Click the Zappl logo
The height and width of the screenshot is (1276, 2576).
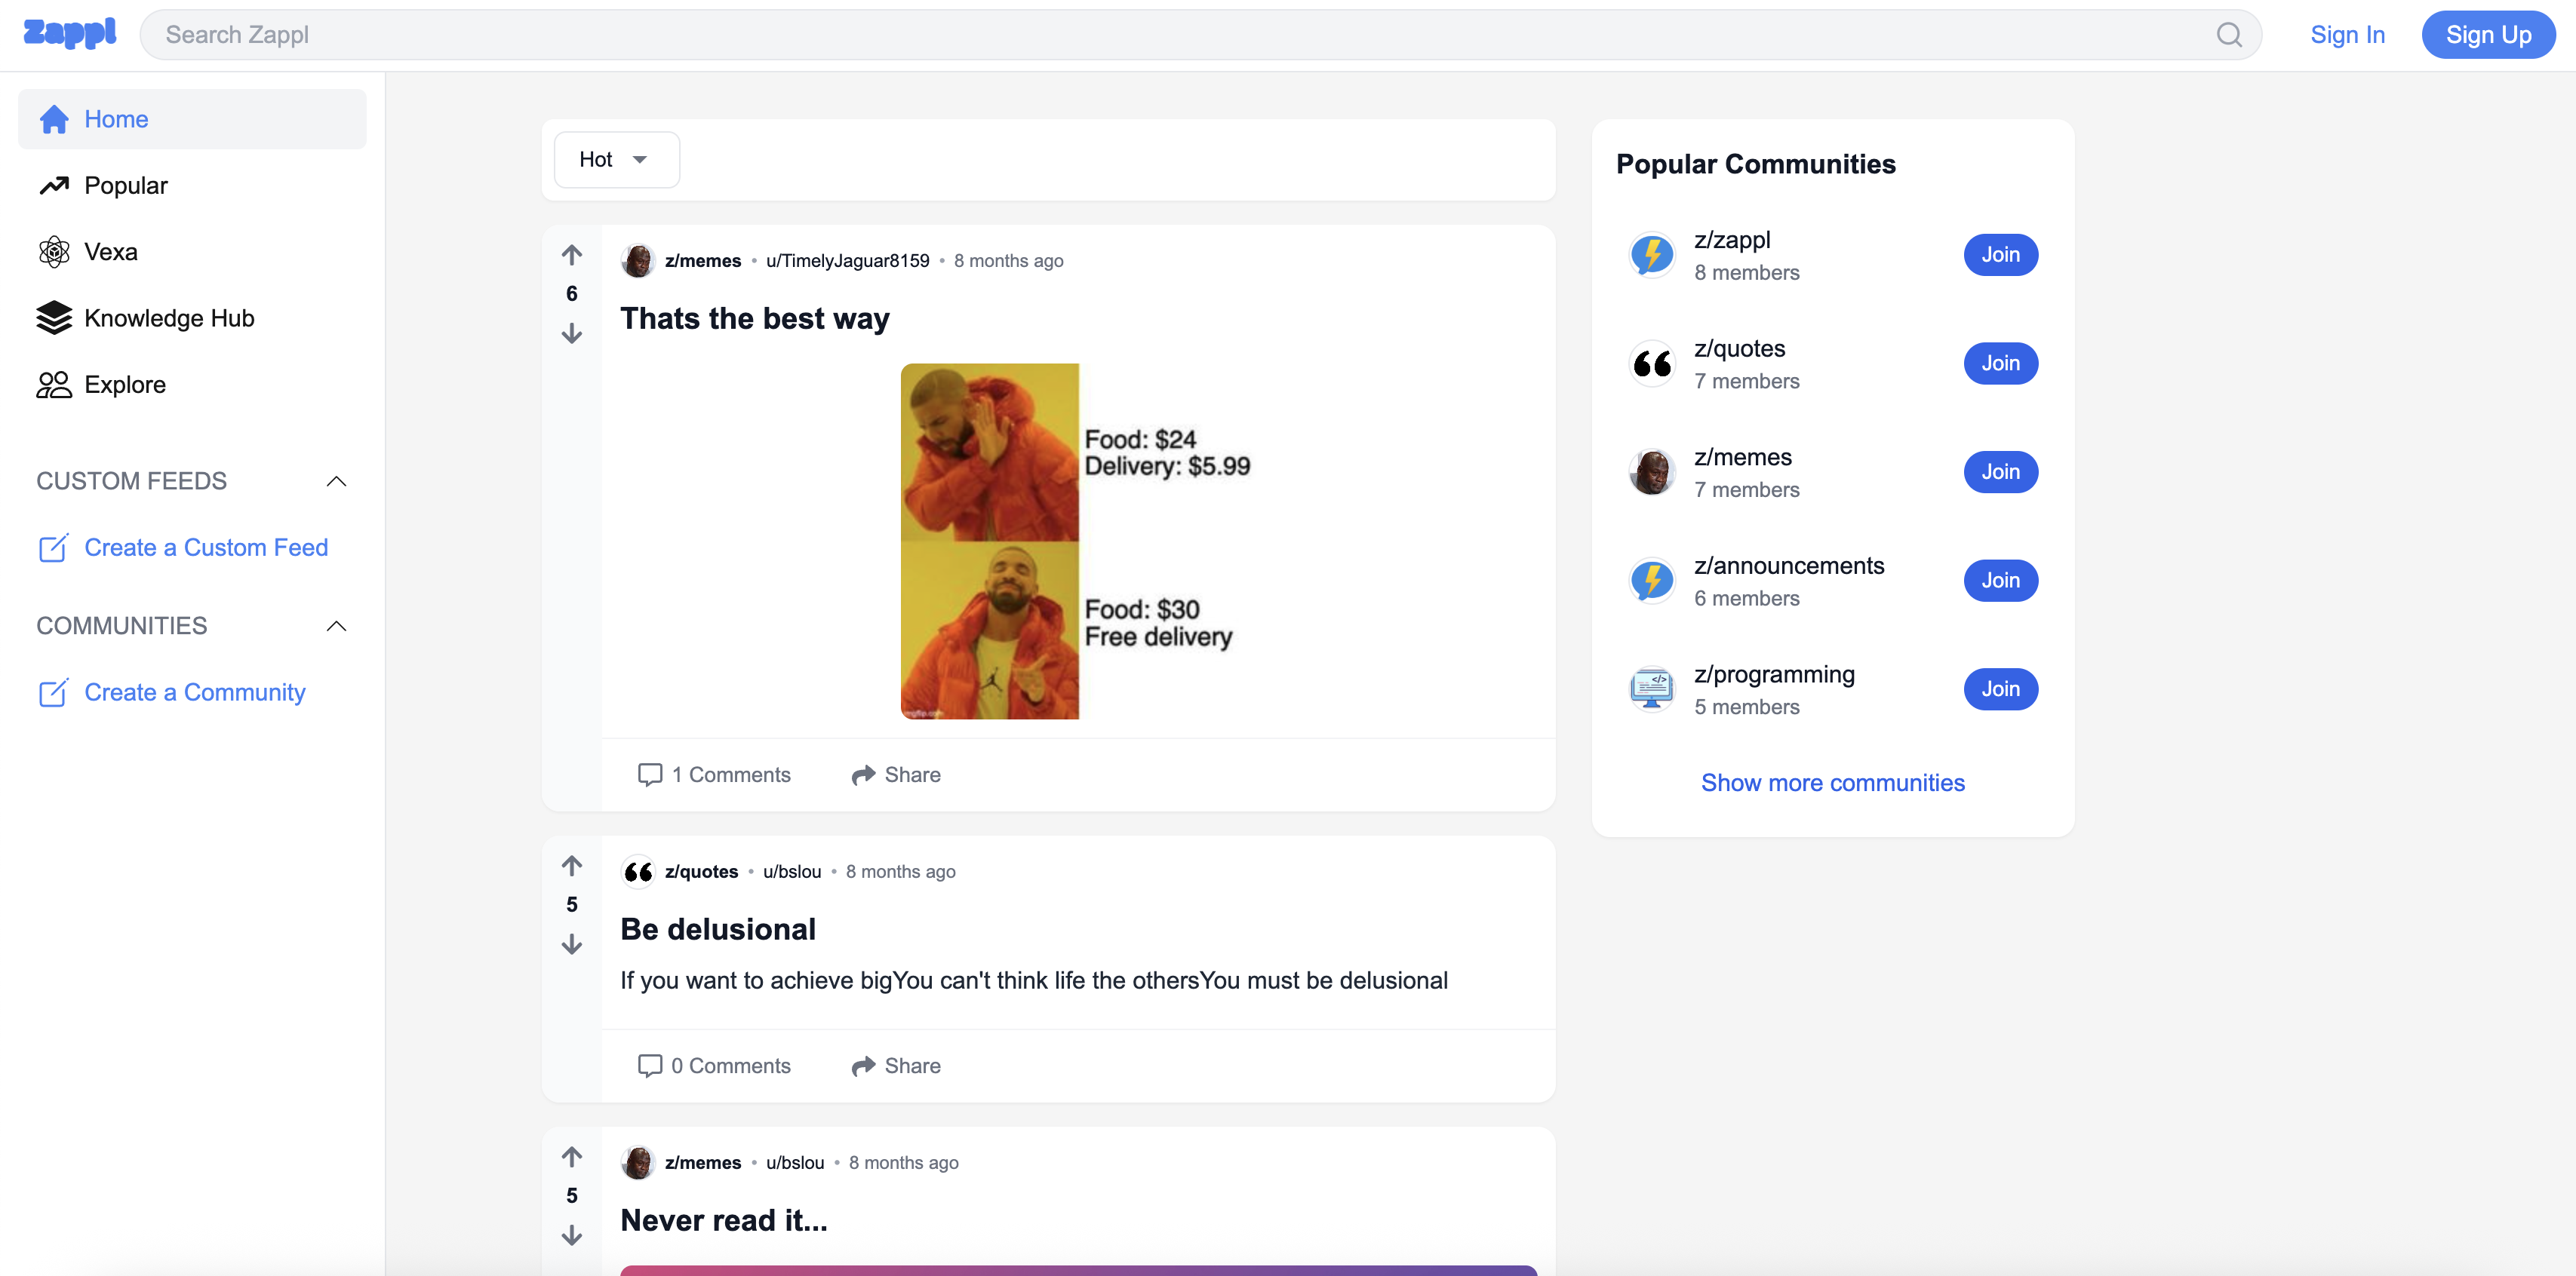click(x=70, y=33)
